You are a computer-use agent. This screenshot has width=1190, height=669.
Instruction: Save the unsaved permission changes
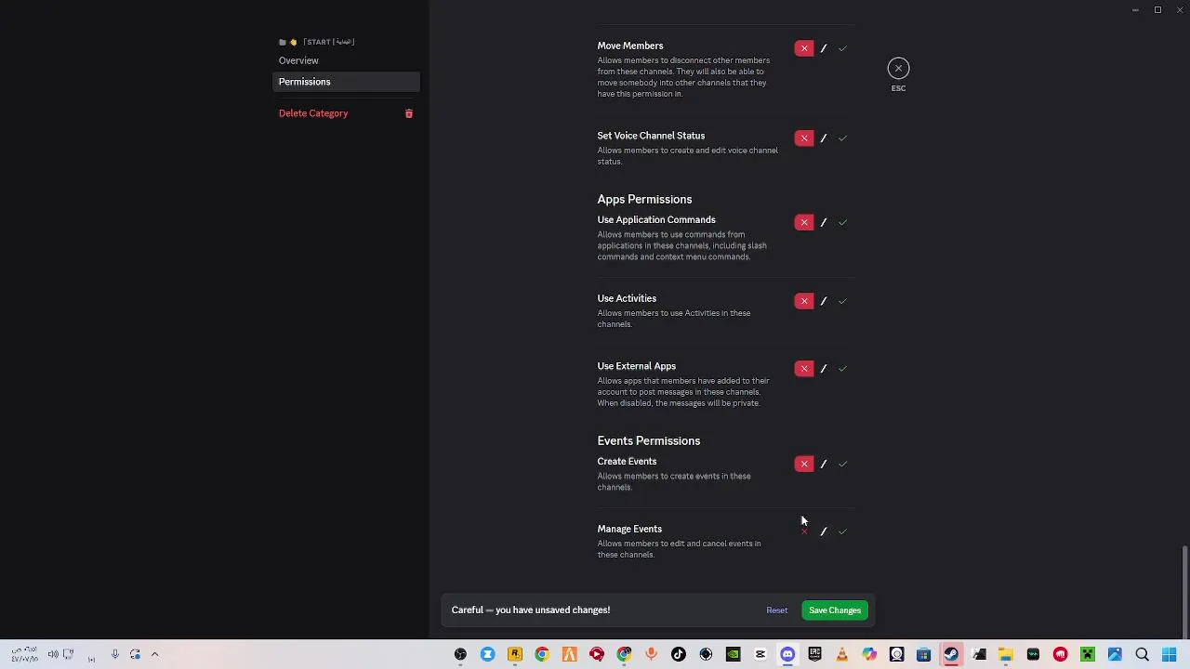(835, 610)
